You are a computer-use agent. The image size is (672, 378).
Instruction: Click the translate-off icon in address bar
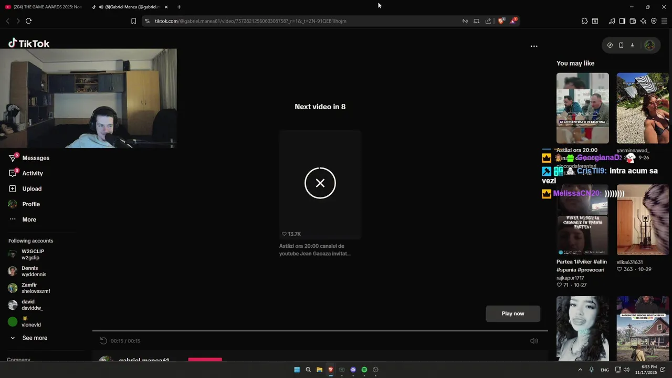465,21
